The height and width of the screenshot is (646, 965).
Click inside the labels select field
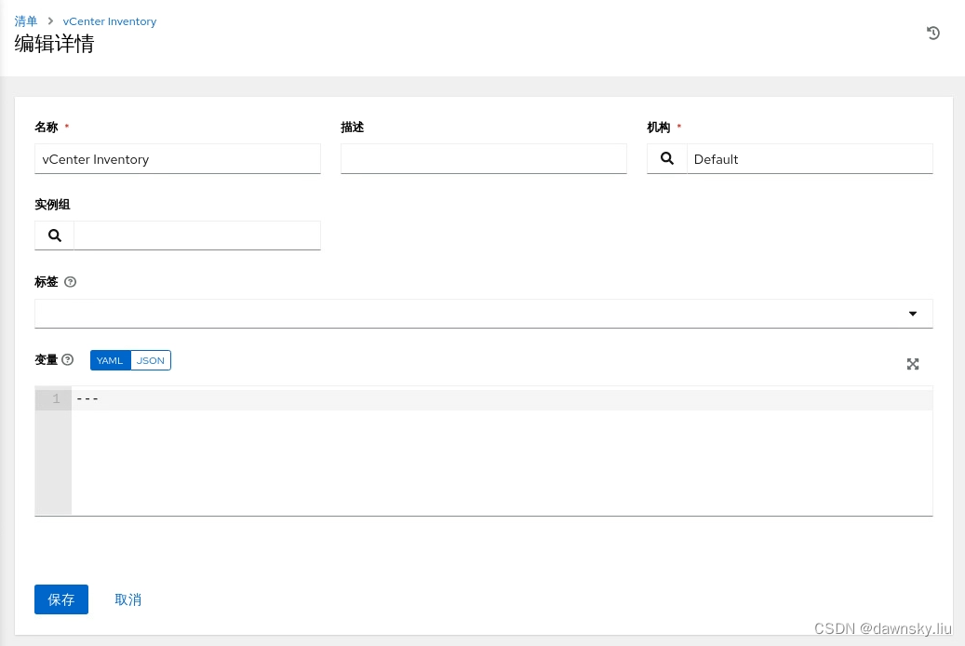click(x=484, y=314)
